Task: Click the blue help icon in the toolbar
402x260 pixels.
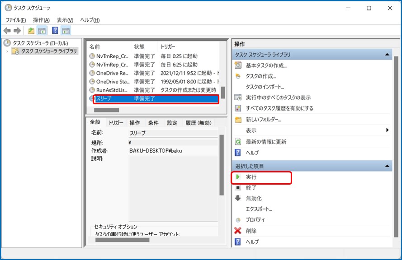Action: (55, 31)
